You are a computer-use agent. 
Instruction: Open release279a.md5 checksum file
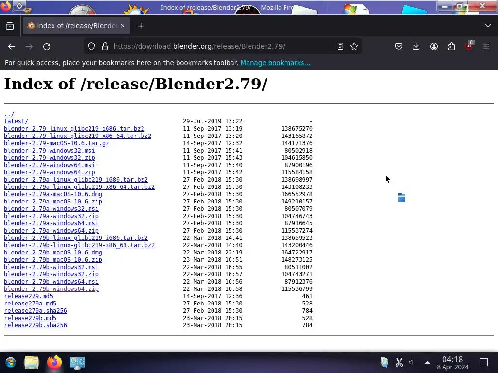click(30, 304)
